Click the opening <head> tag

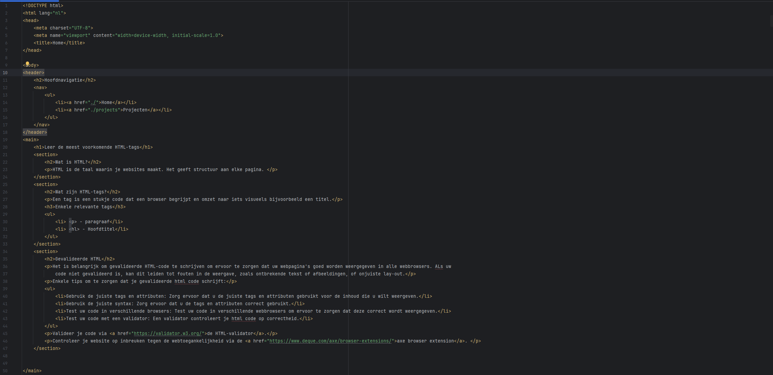31,21
